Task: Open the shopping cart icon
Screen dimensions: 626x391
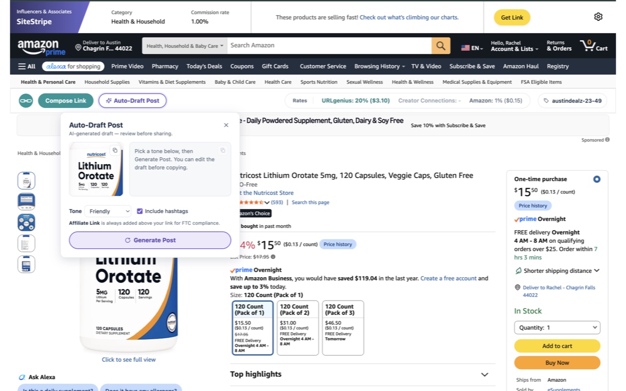Action: tap(594, 45)
